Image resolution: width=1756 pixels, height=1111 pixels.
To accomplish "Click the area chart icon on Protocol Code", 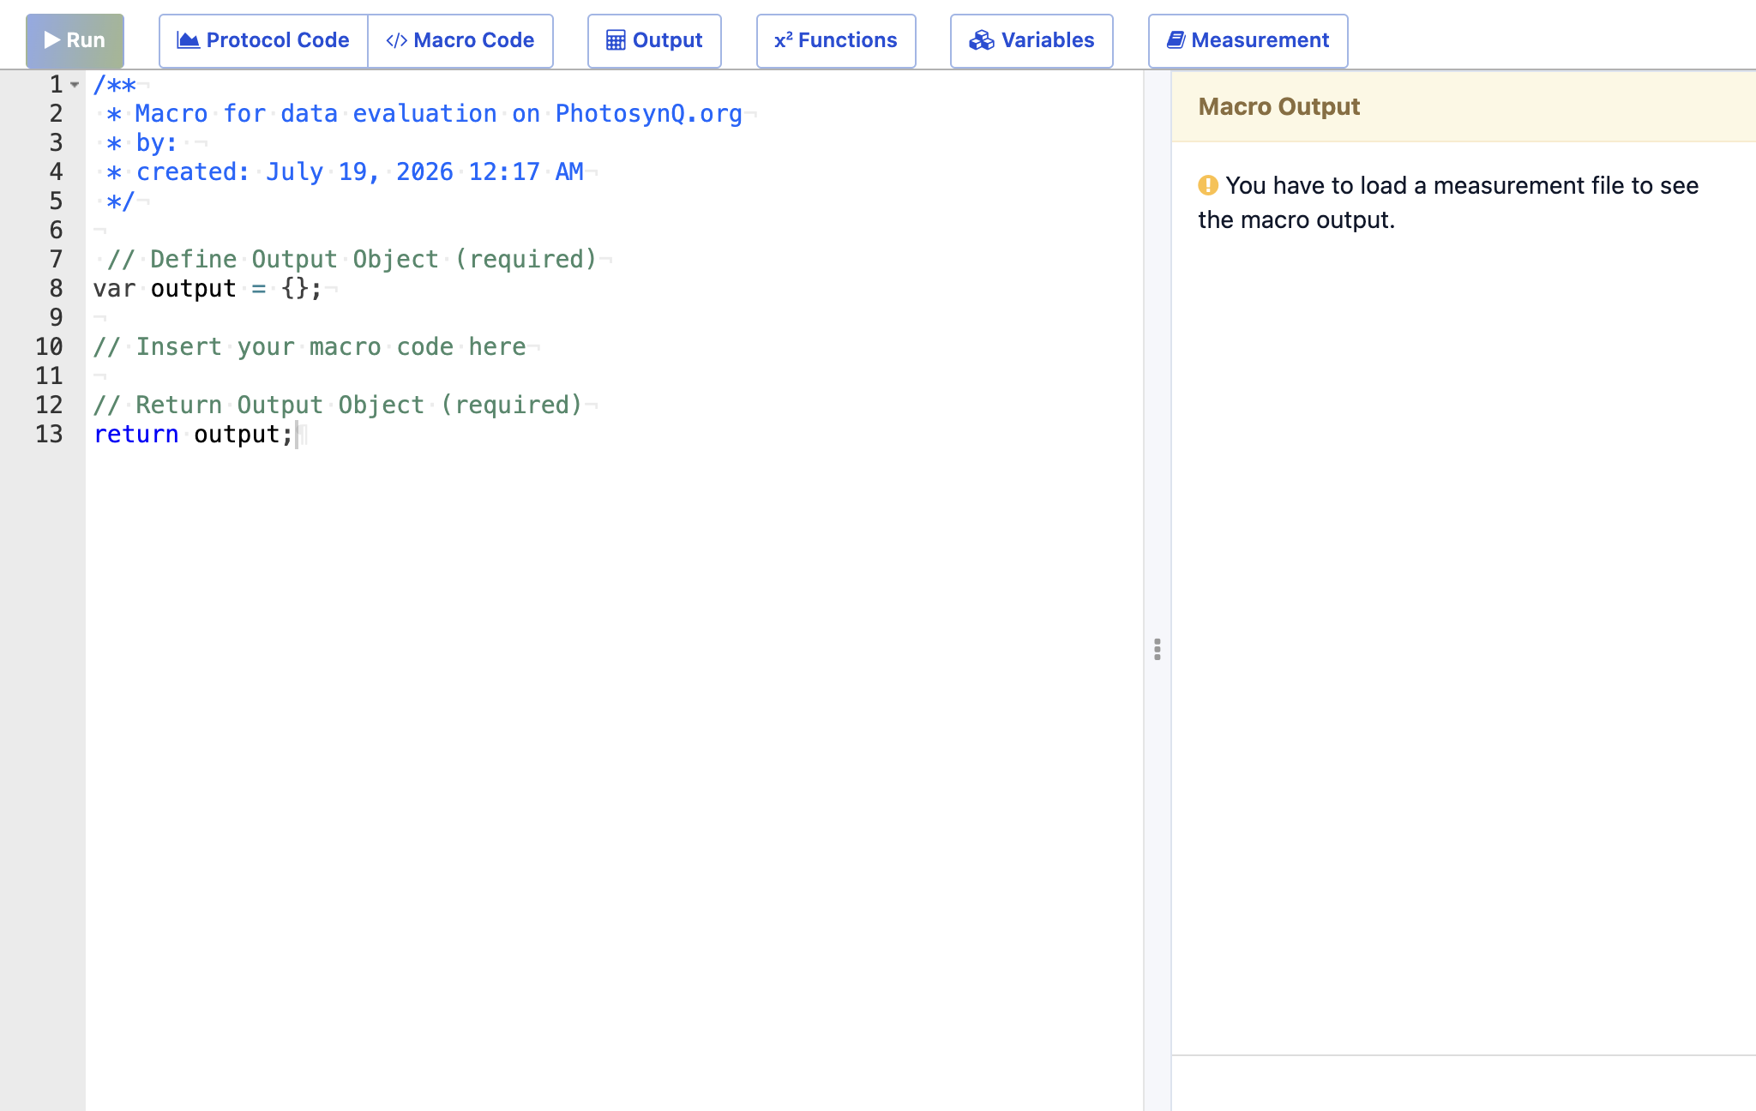I will pyautogui.click(x=188, y=40).
